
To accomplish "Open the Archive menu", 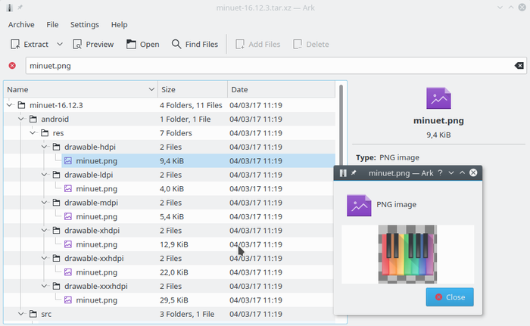I will 21,24.
